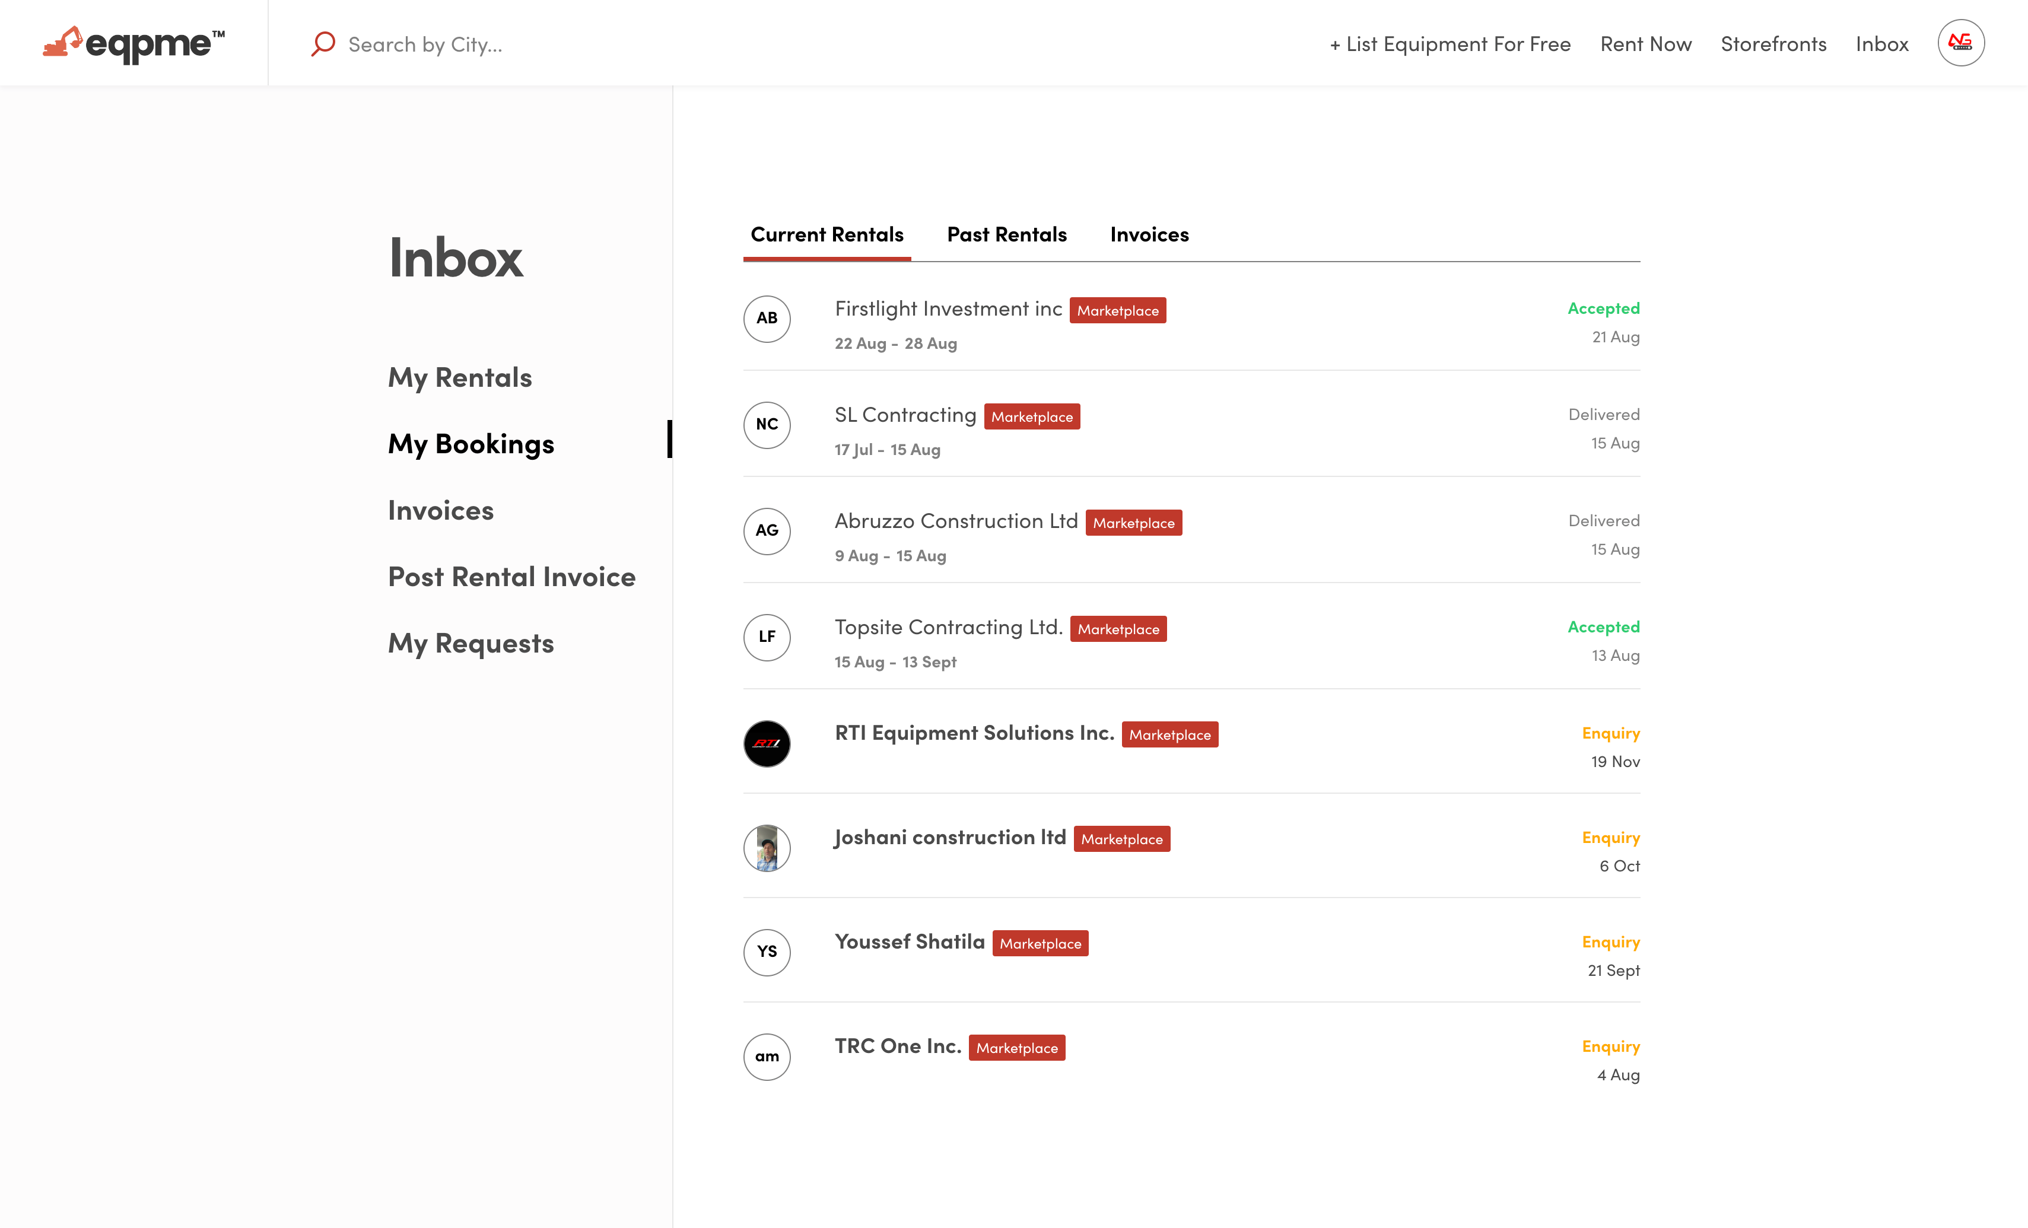2028x1228 pixels.
Task: Open My Rentals in the sidebar
Action: click(459, 377)
